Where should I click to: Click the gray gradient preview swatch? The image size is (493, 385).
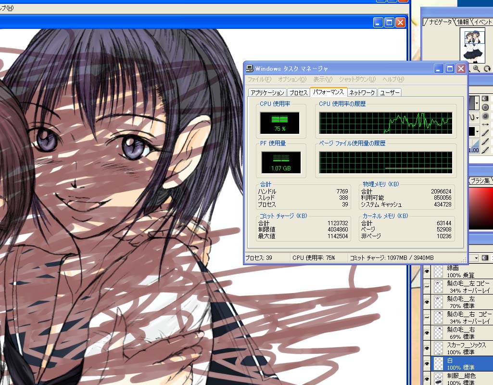pyautogui.click(x=472, y=103)
